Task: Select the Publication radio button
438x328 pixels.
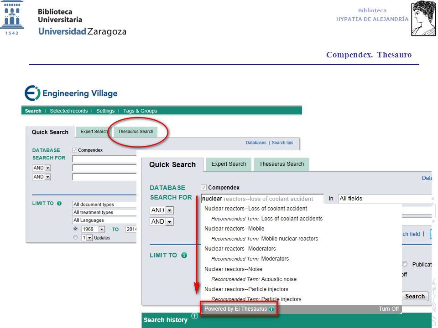Action: point(405,264)
